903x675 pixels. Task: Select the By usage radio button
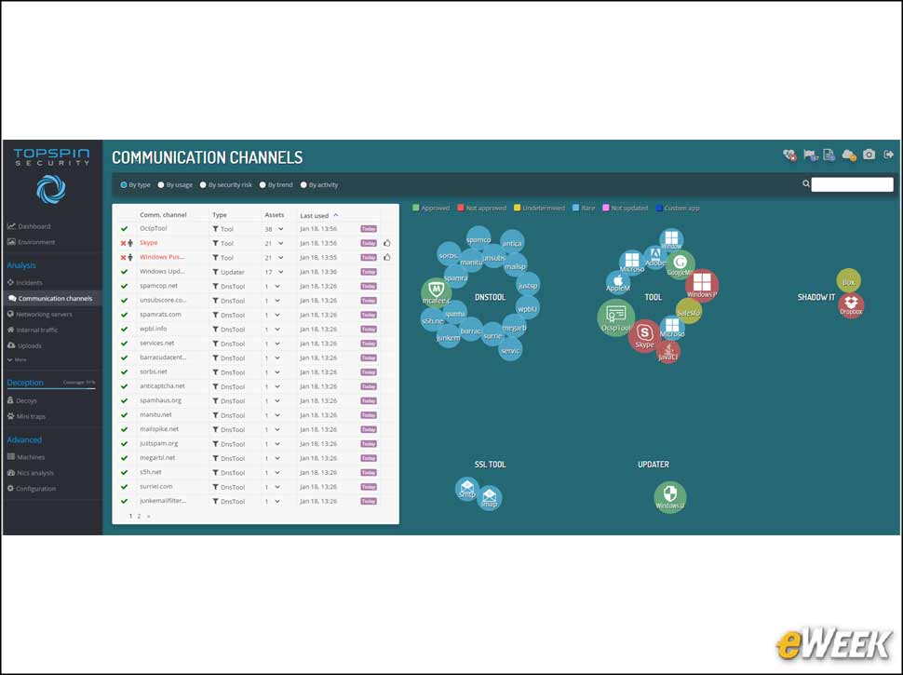tap(161, 185)
